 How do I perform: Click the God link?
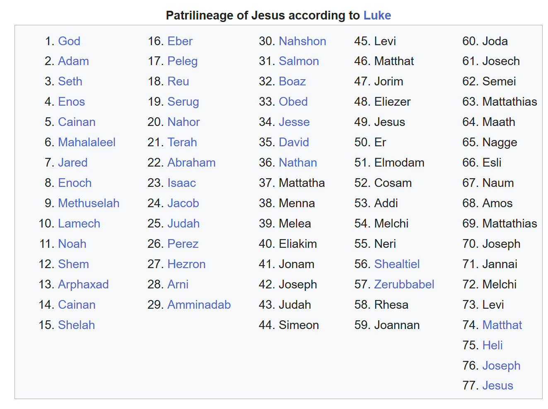click(x=69, y=41)
